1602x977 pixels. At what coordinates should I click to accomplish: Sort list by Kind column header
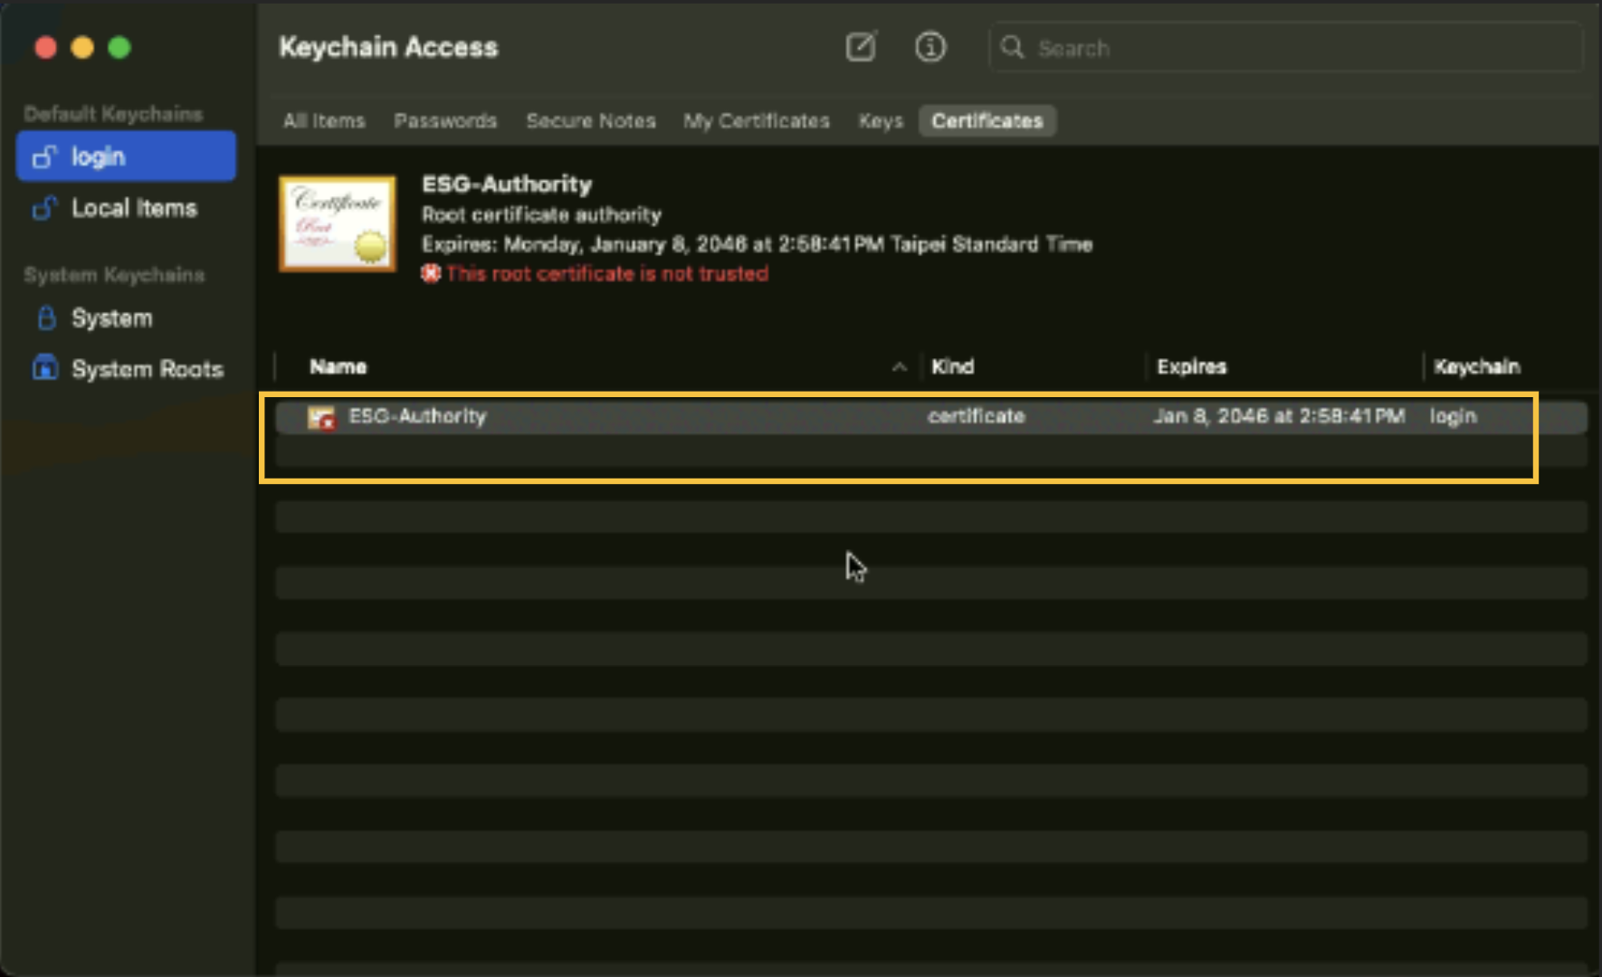pyautogui.click(x=953, y=367)
